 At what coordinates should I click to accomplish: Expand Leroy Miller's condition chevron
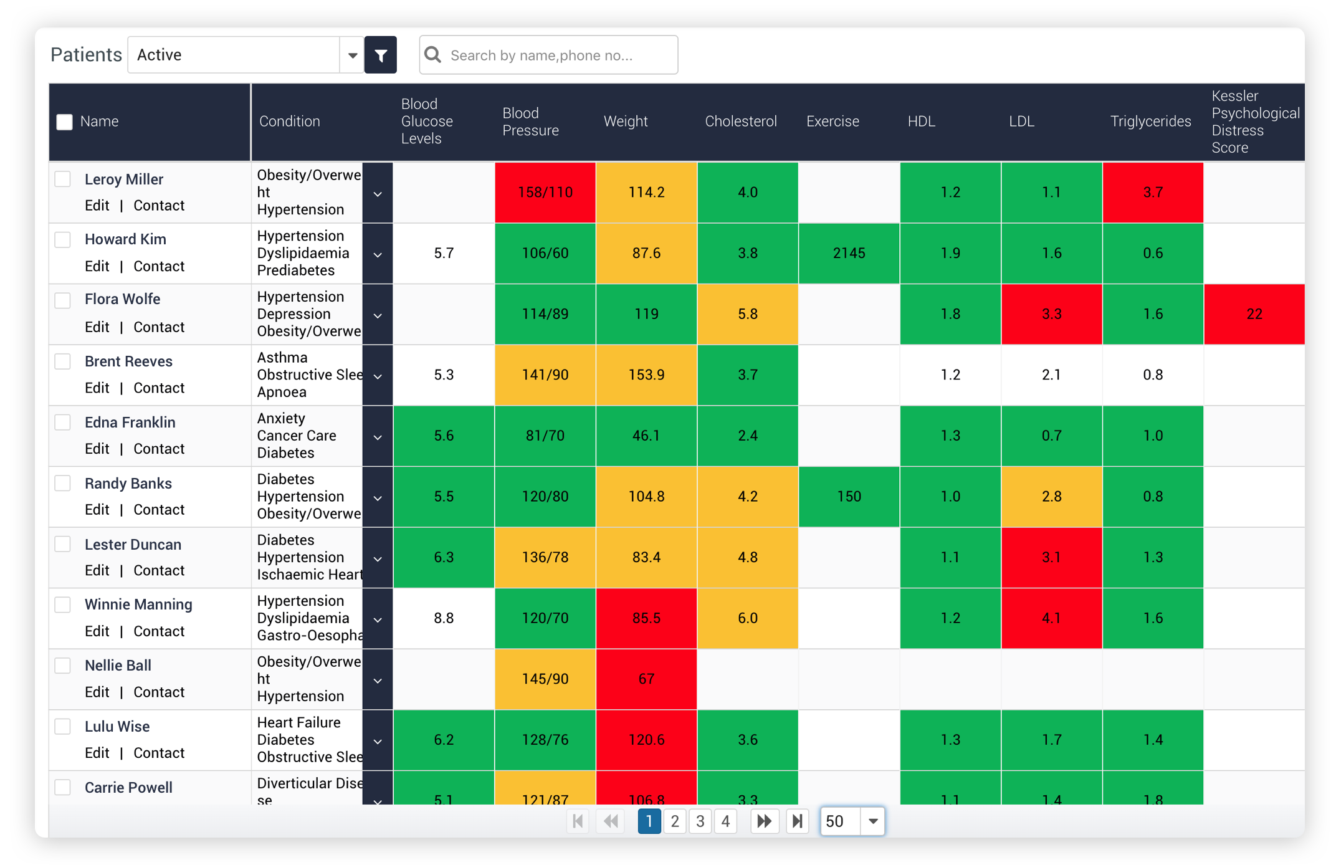point(378,194)
